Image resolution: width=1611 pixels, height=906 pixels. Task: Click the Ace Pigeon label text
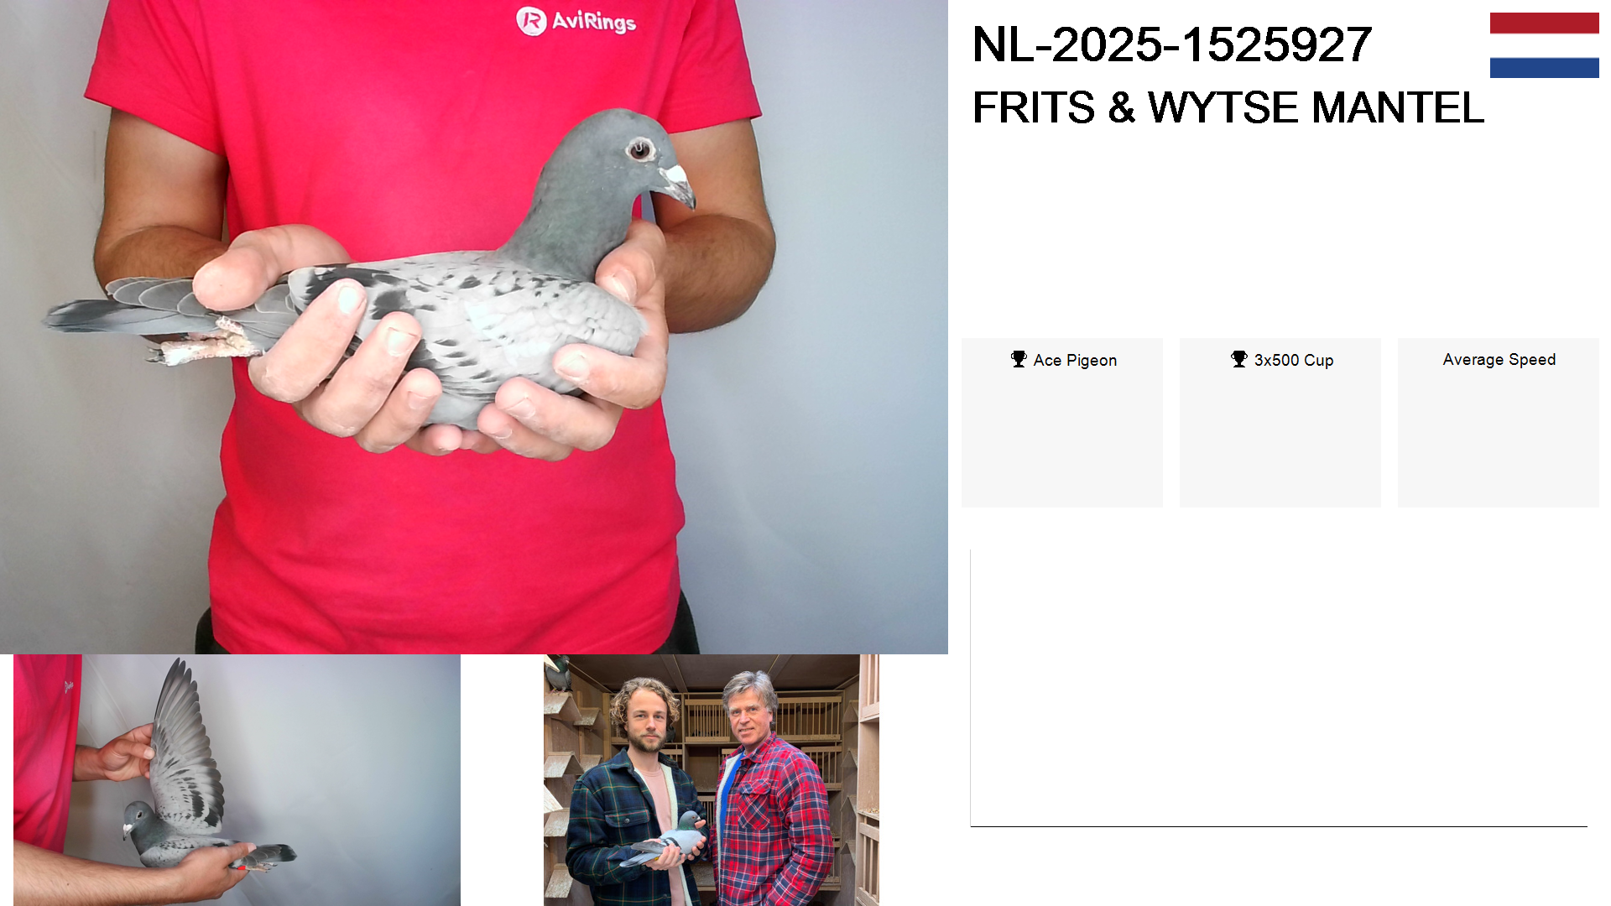[1075, 360]
